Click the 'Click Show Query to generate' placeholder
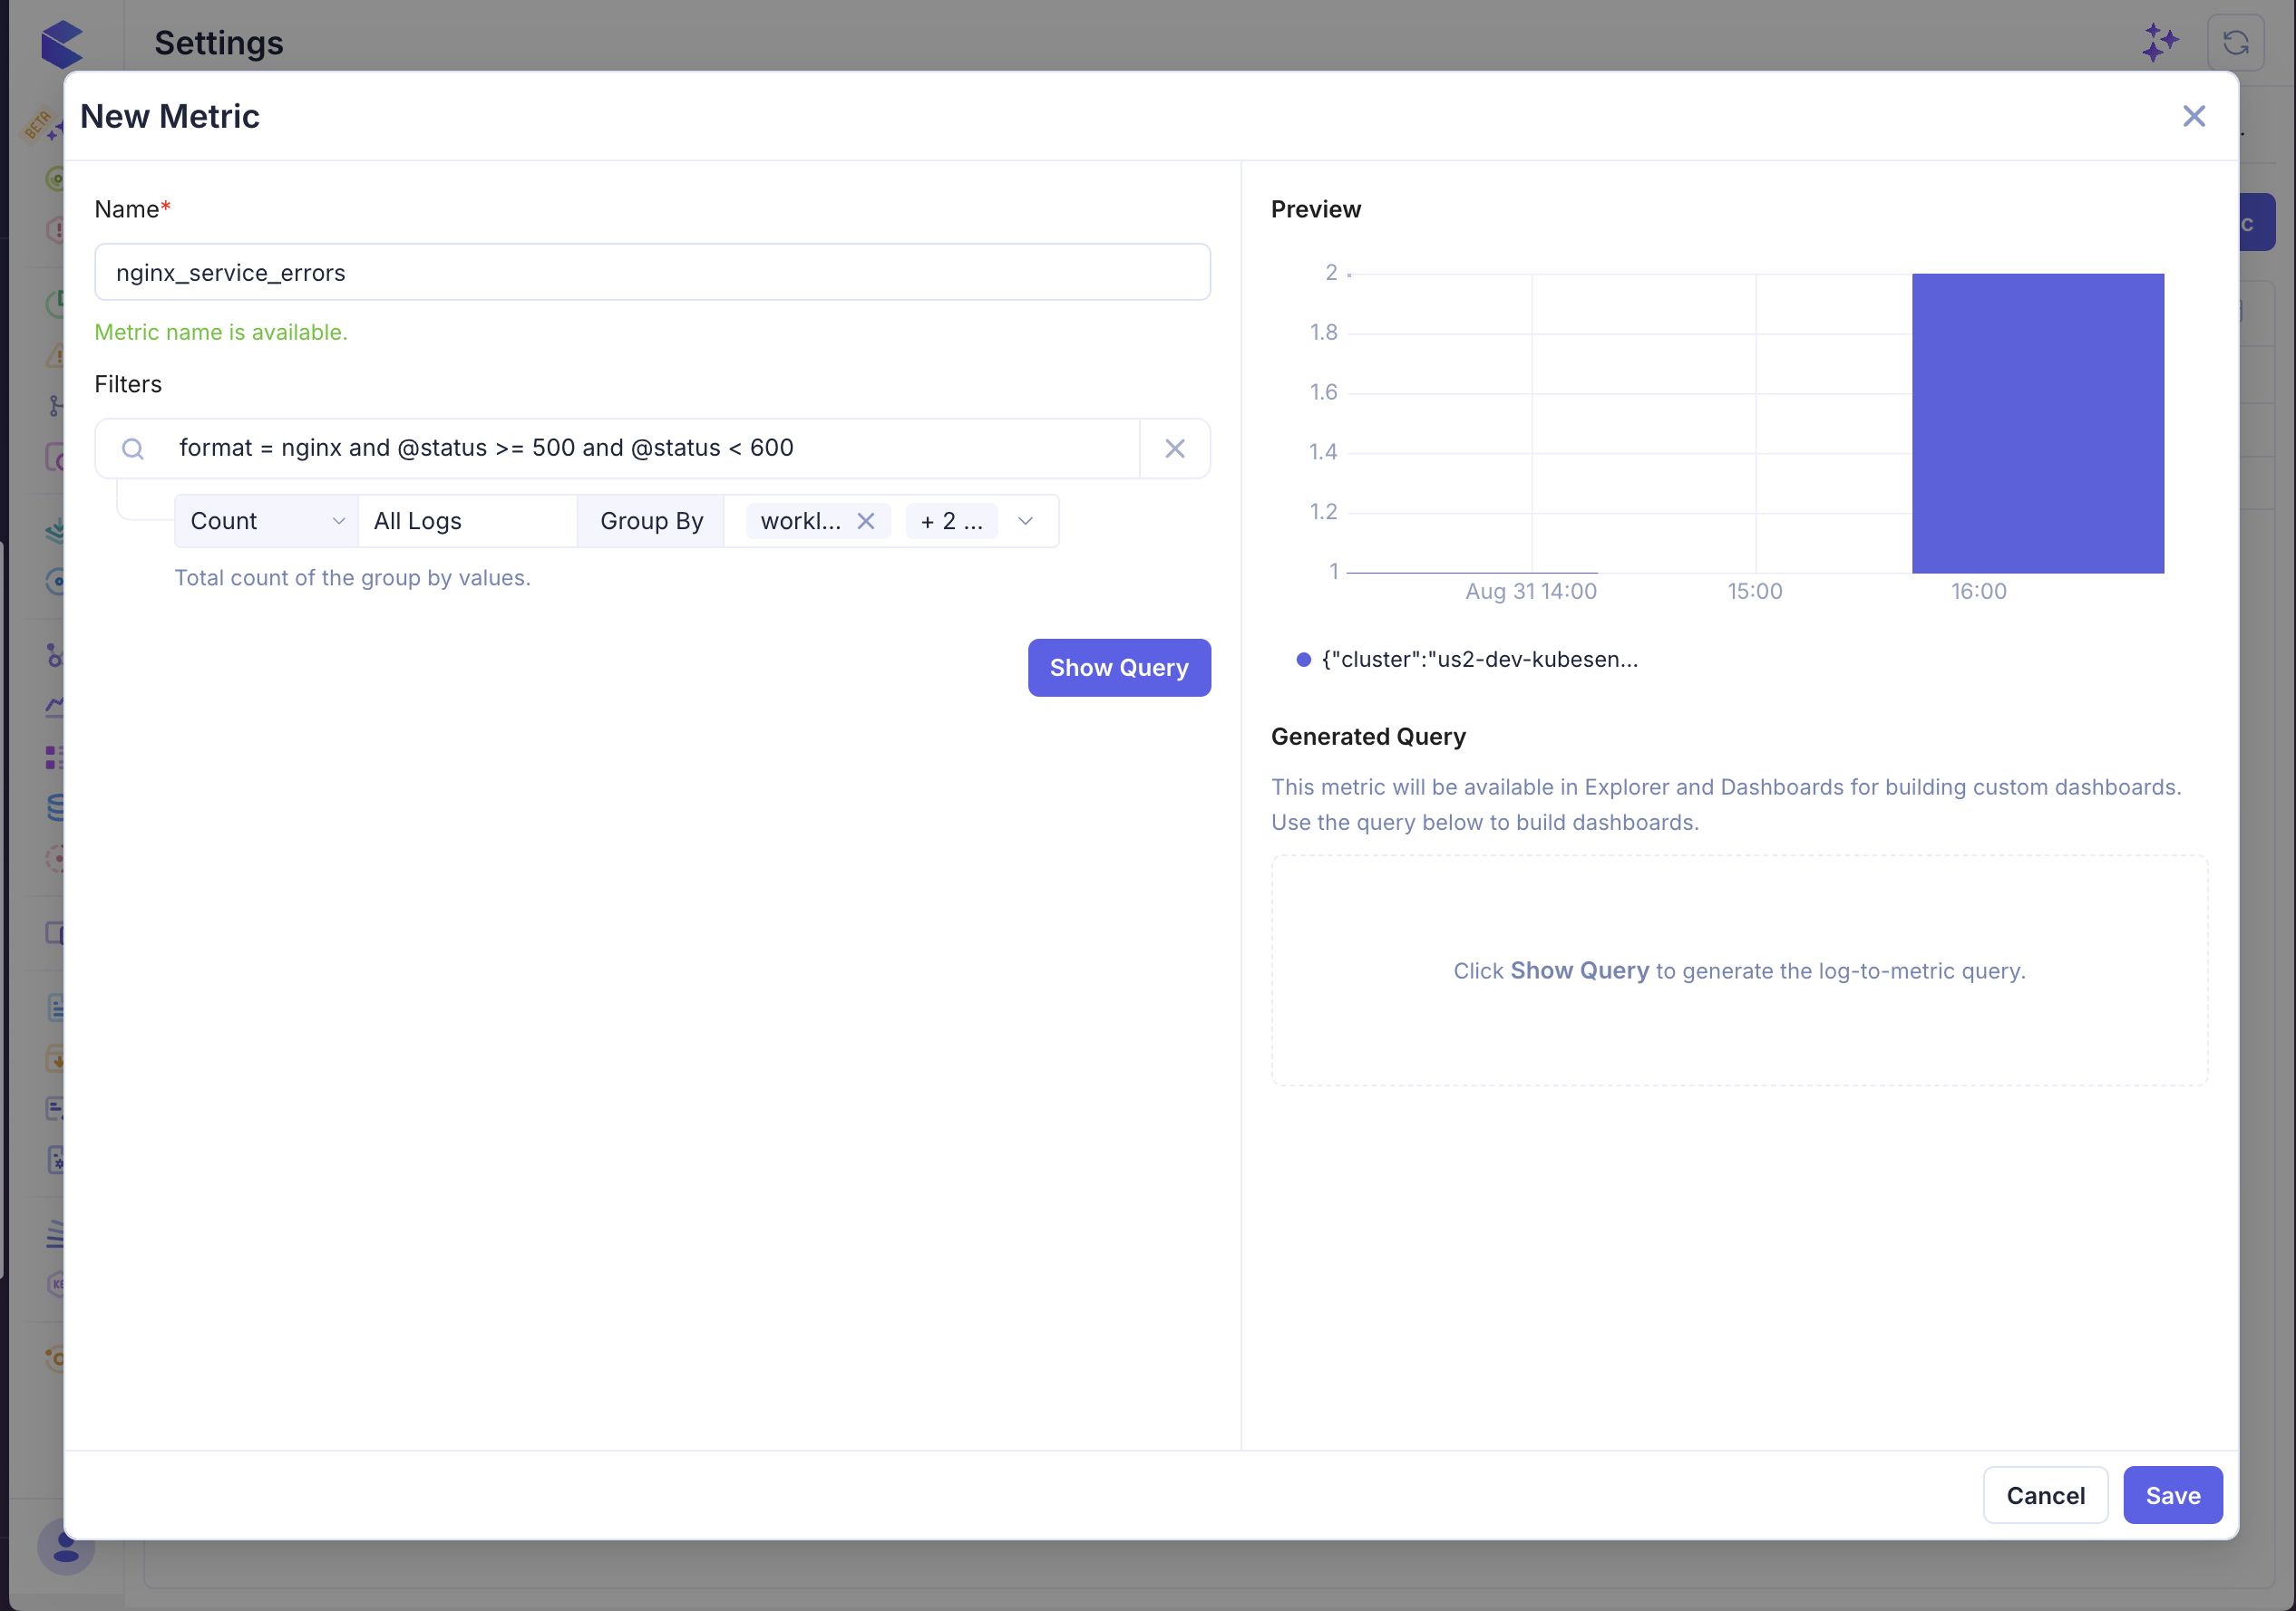The width and height of the screenshot is (2296, 1611). (1739, 970)
